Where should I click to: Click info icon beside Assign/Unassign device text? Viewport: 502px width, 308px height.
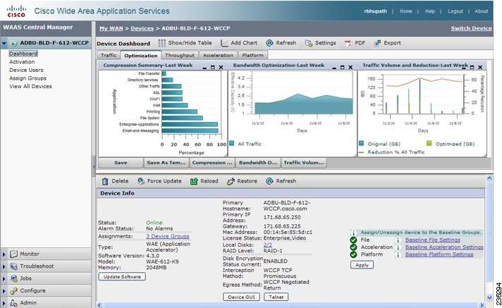353,233
